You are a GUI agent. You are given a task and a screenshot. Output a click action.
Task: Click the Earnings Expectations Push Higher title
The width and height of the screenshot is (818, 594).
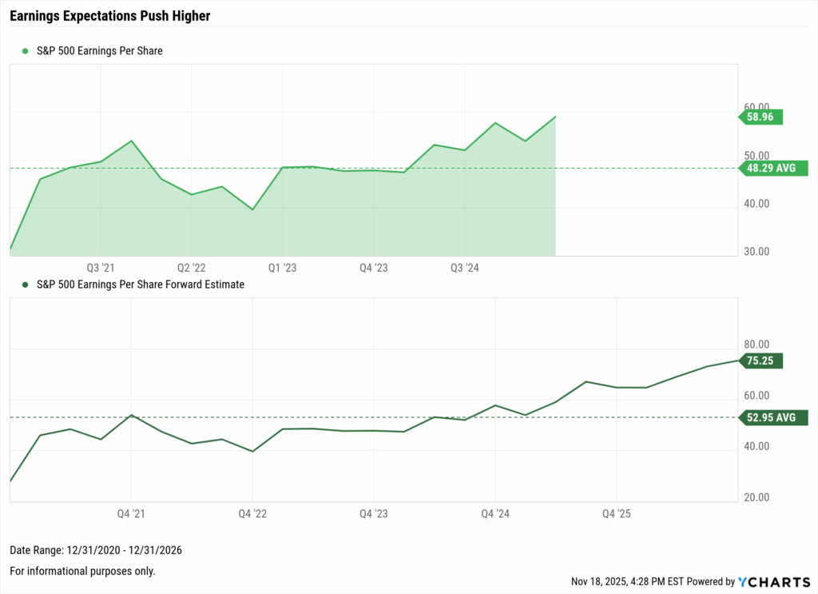pyautogui.click(x=110, y=15)
